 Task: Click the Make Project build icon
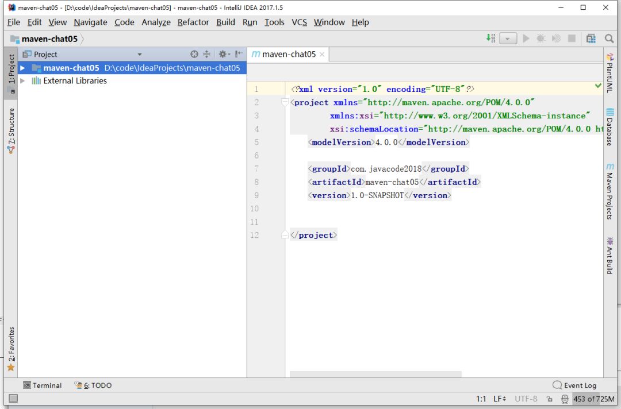coord(490,38)
